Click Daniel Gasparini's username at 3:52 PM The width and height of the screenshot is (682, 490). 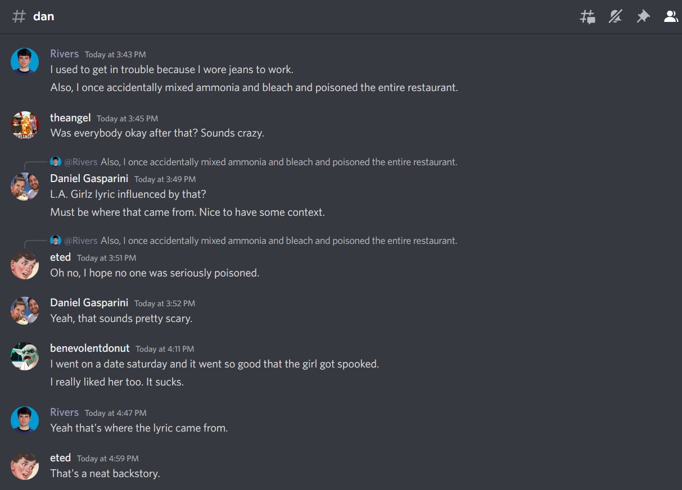coord(89,303)
